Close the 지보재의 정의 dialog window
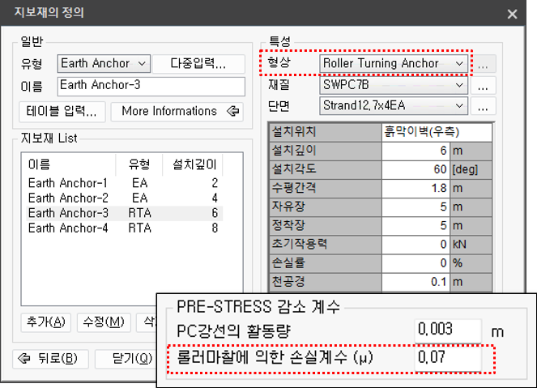 [x=512, y=13]
